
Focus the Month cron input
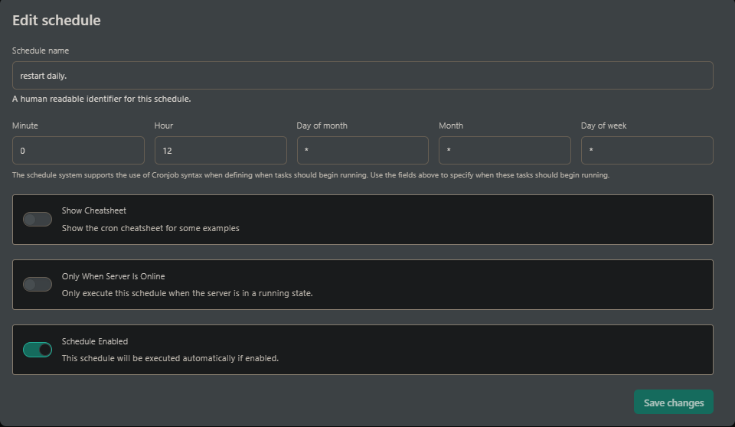click(505, 151)
